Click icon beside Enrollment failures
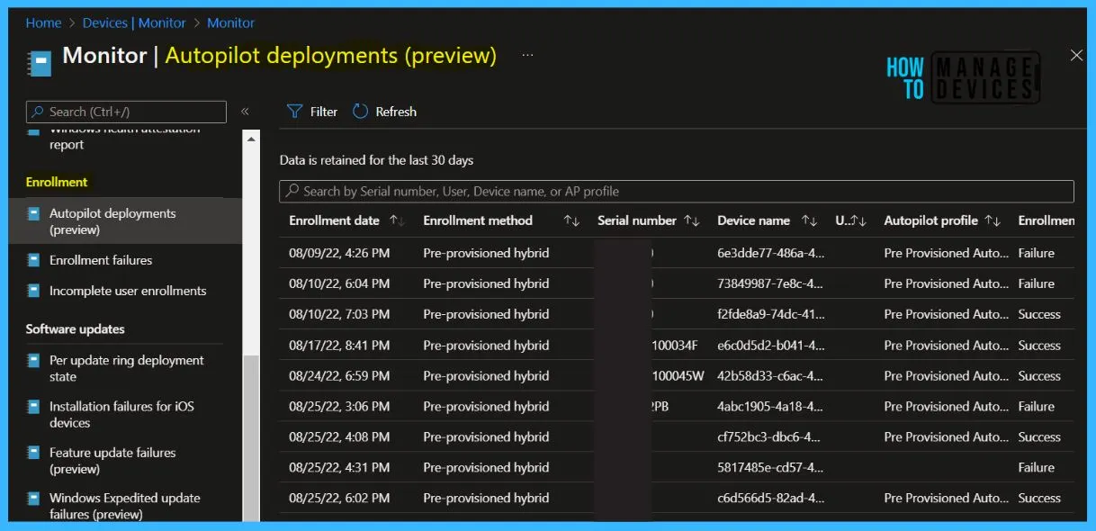This screenshot has width=1096, height=531. 33,260
